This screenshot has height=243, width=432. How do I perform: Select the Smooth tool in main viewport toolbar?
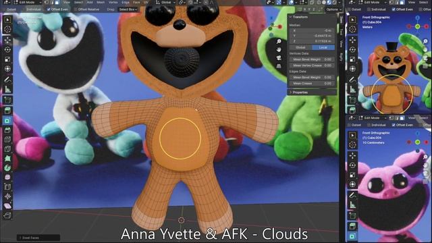click(7, 178)
